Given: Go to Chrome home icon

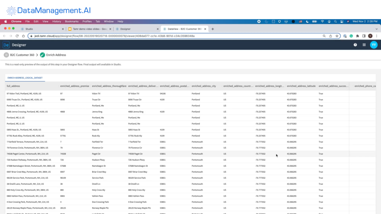Looking at the screenshot, I should pyautogui.click(x=23, y=36).
